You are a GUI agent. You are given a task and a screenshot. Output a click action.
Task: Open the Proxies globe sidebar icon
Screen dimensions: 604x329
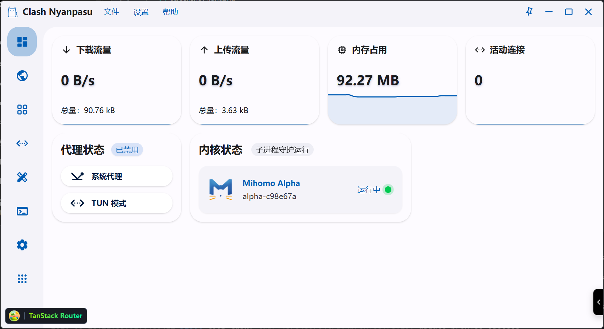point(22,76)
